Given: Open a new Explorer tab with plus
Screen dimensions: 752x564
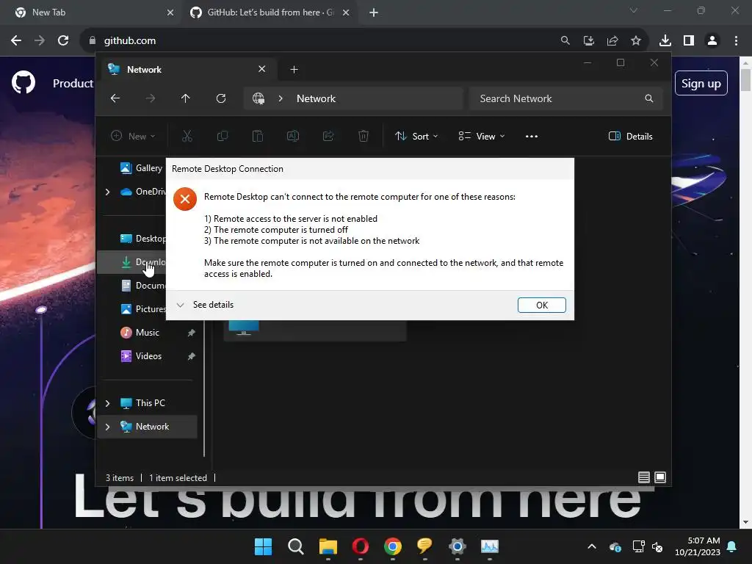Looking at the screenshot, I should pos(294,70).
